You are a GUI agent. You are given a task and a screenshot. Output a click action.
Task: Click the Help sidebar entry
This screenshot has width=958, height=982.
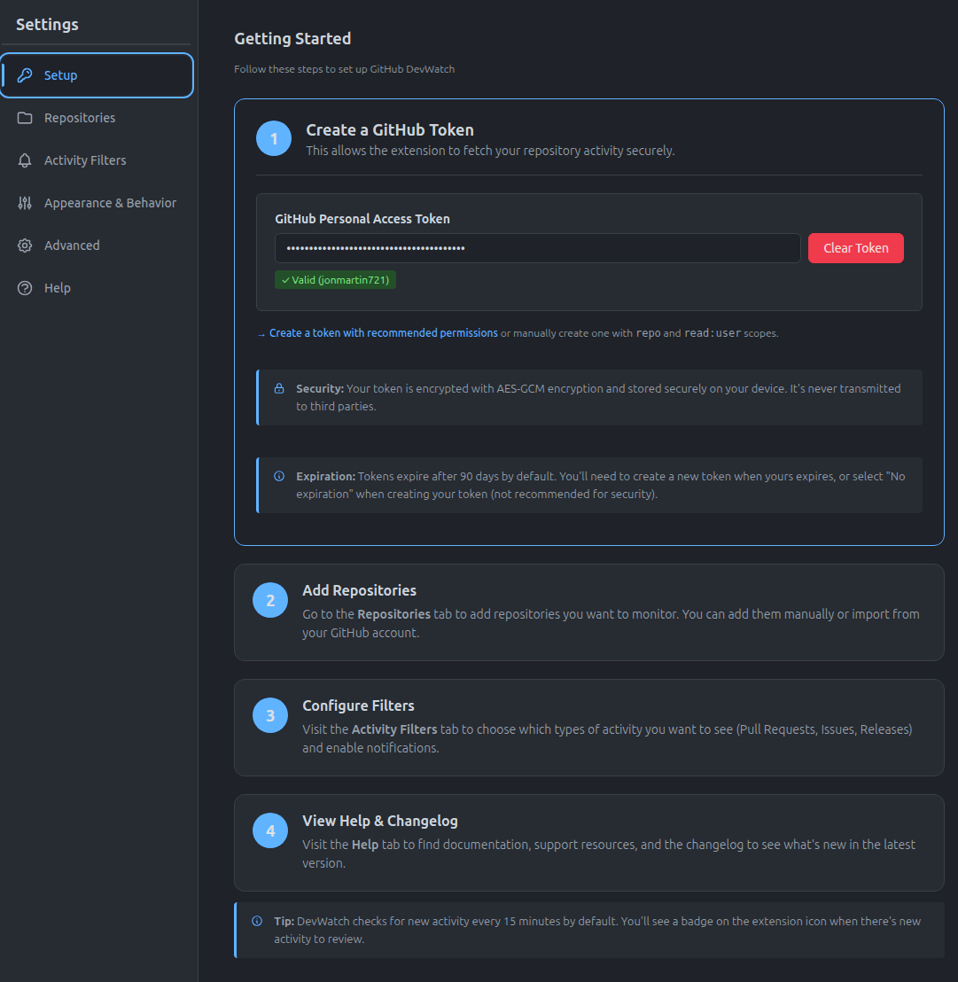click(x=59, y=287)
